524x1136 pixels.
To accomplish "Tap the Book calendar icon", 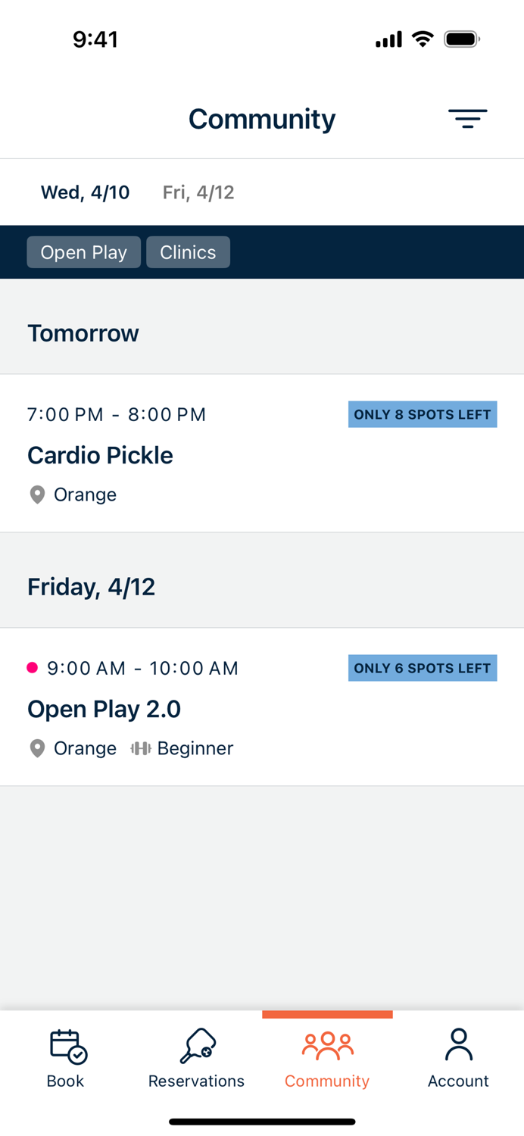I will pos(67,1046).
